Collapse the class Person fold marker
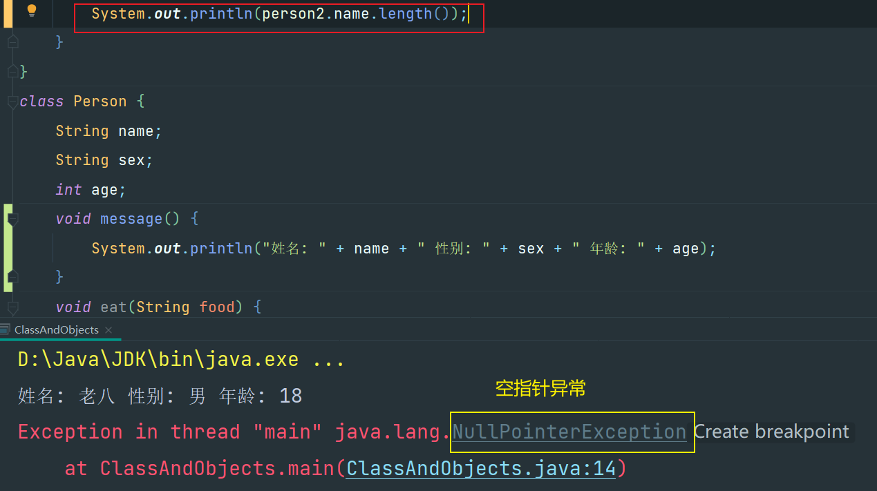 click(12, 102)
